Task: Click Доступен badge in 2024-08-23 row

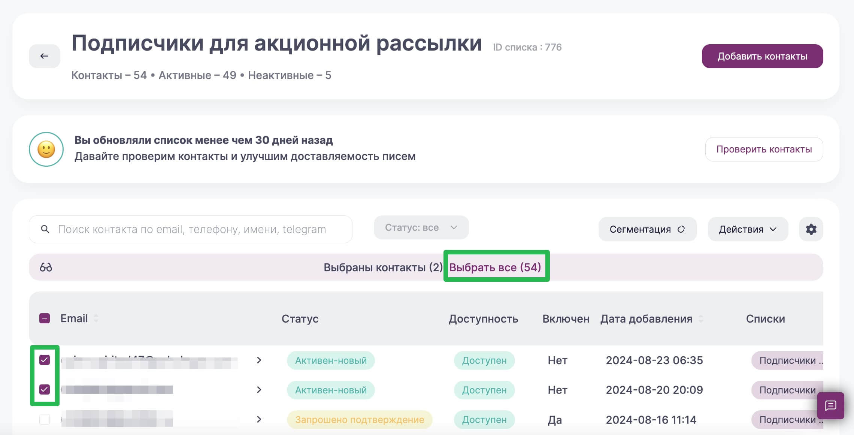Action: (x=484, y=360)
